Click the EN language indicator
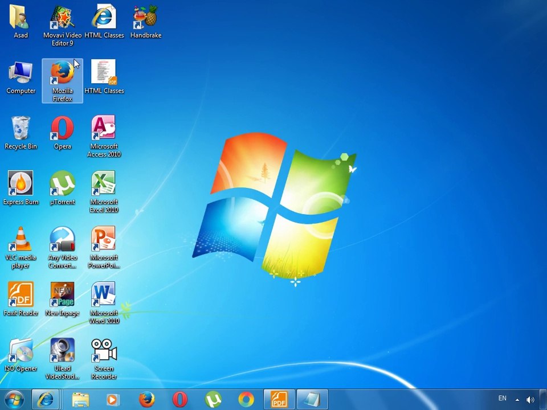Image resolution: width=547 pixels, height=410 pixels. click(x=503, y=398)
